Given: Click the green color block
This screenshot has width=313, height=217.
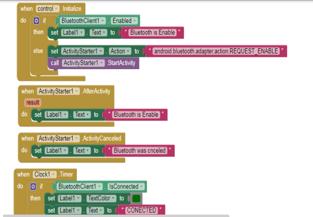Looking at the screenshot, I should click(x=136, y=199).
